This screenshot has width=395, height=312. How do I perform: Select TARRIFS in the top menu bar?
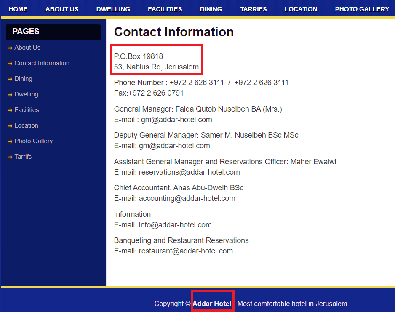[254, 9]
